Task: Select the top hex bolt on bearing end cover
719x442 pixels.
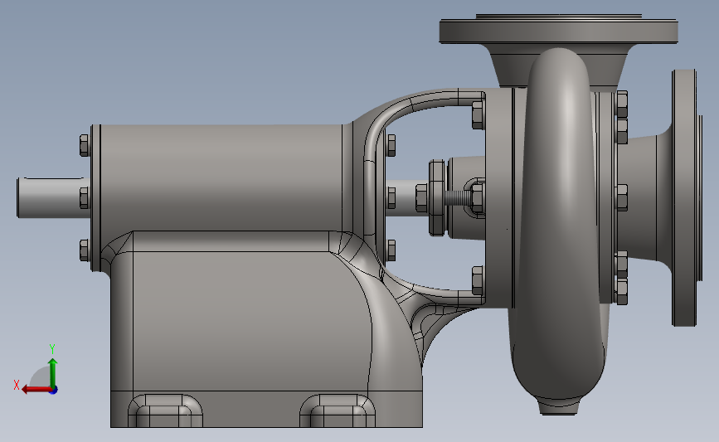Action: coord(85,145)
